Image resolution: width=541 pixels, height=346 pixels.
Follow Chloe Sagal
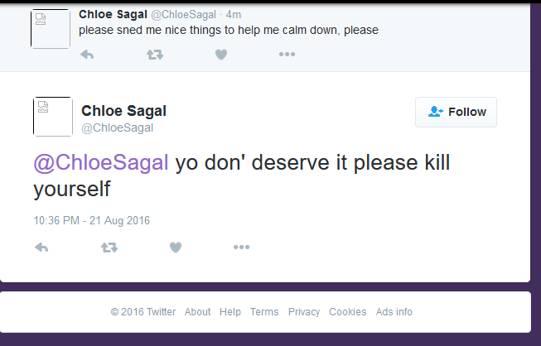456,112
